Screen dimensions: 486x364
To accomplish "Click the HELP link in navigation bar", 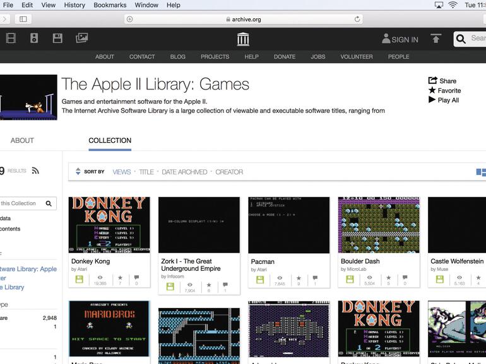I will [x=251, y=57].
